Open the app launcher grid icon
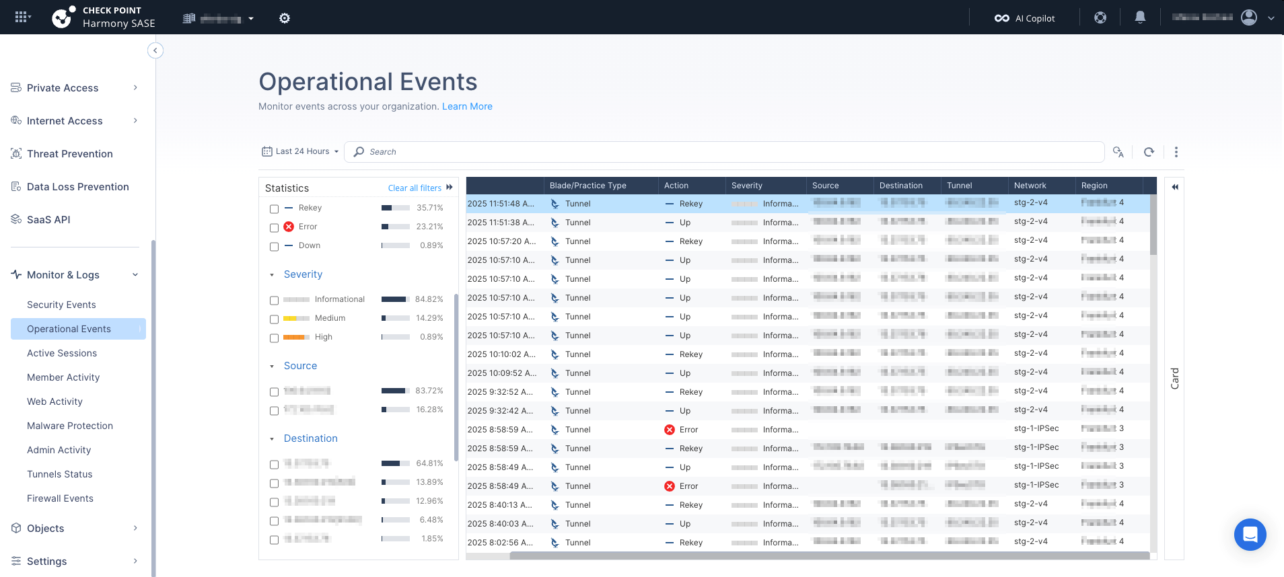The height and width of the screenshot is (577, 1284). point(22,17)
